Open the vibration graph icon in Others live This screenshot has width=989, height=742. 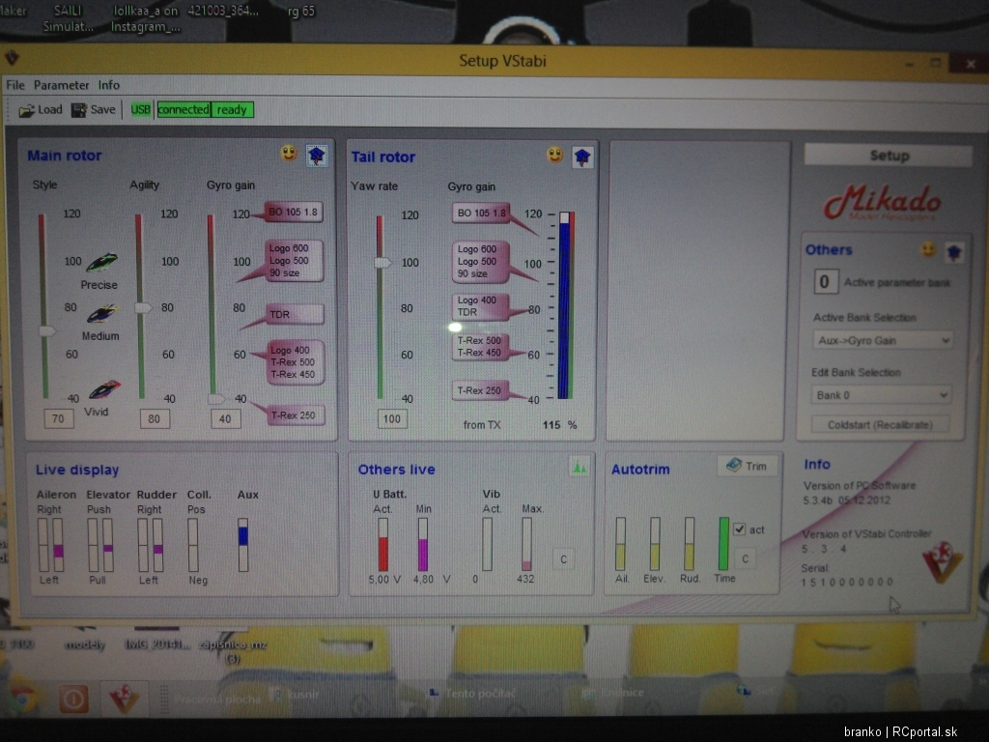(x=579, y=468)
